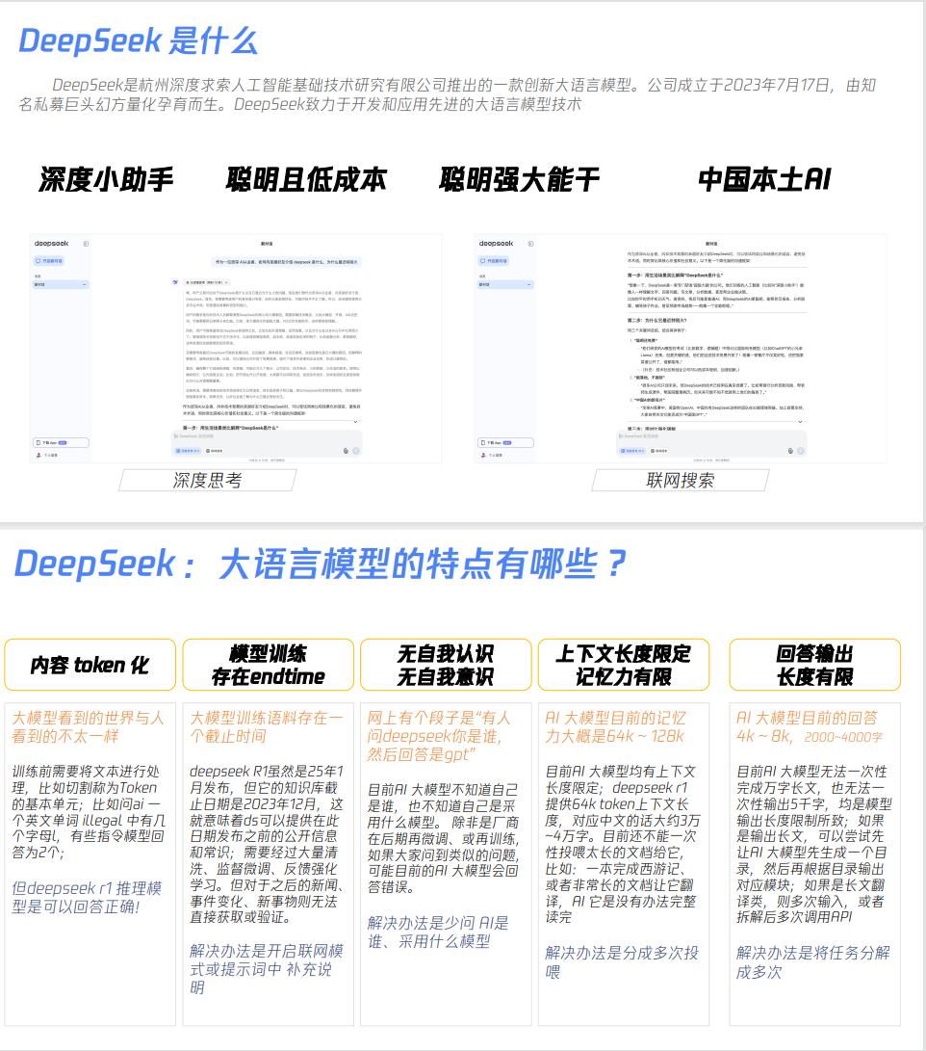Click the 开启新对话 button
Screen dimensions: 926x1051
tap(49, 261)
